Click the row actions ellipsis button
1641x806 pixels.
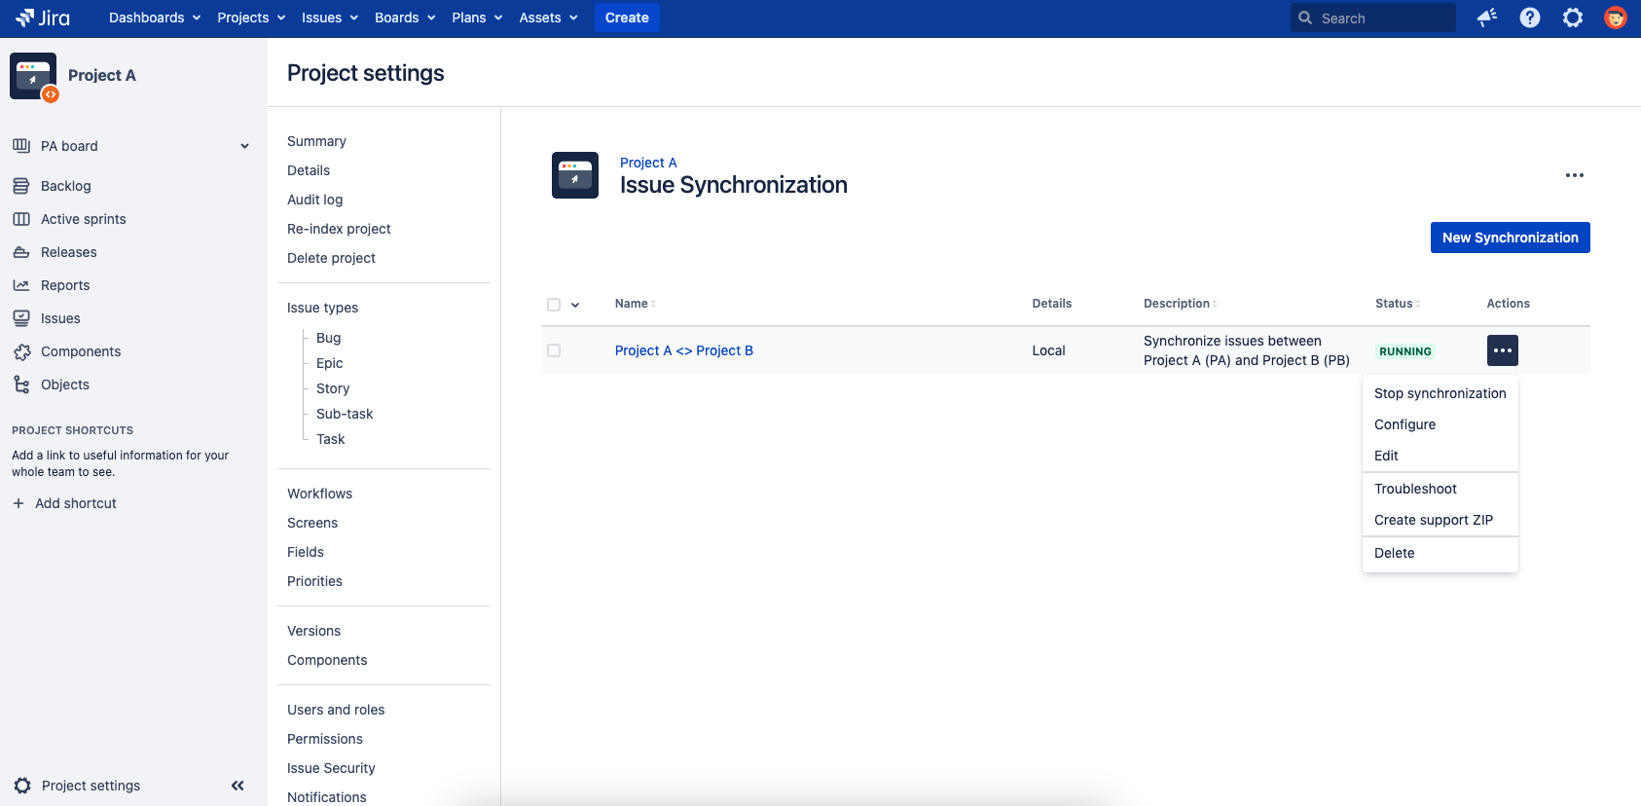(1502, 350)
